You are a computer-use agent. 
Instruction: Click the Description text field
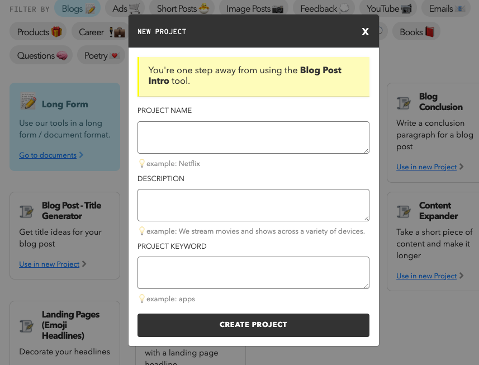[253, 205]
